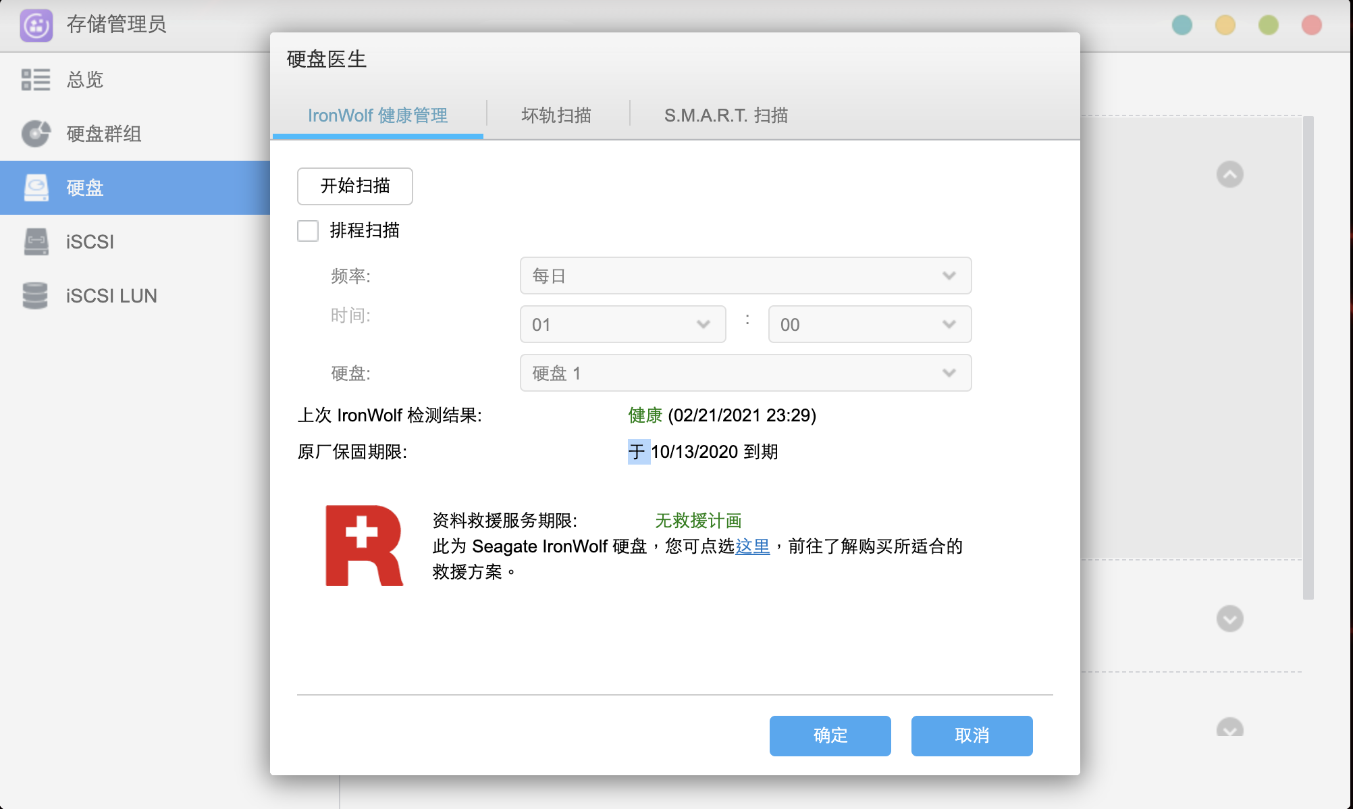Go to iSCSI LUN in the sidebar

111,296
